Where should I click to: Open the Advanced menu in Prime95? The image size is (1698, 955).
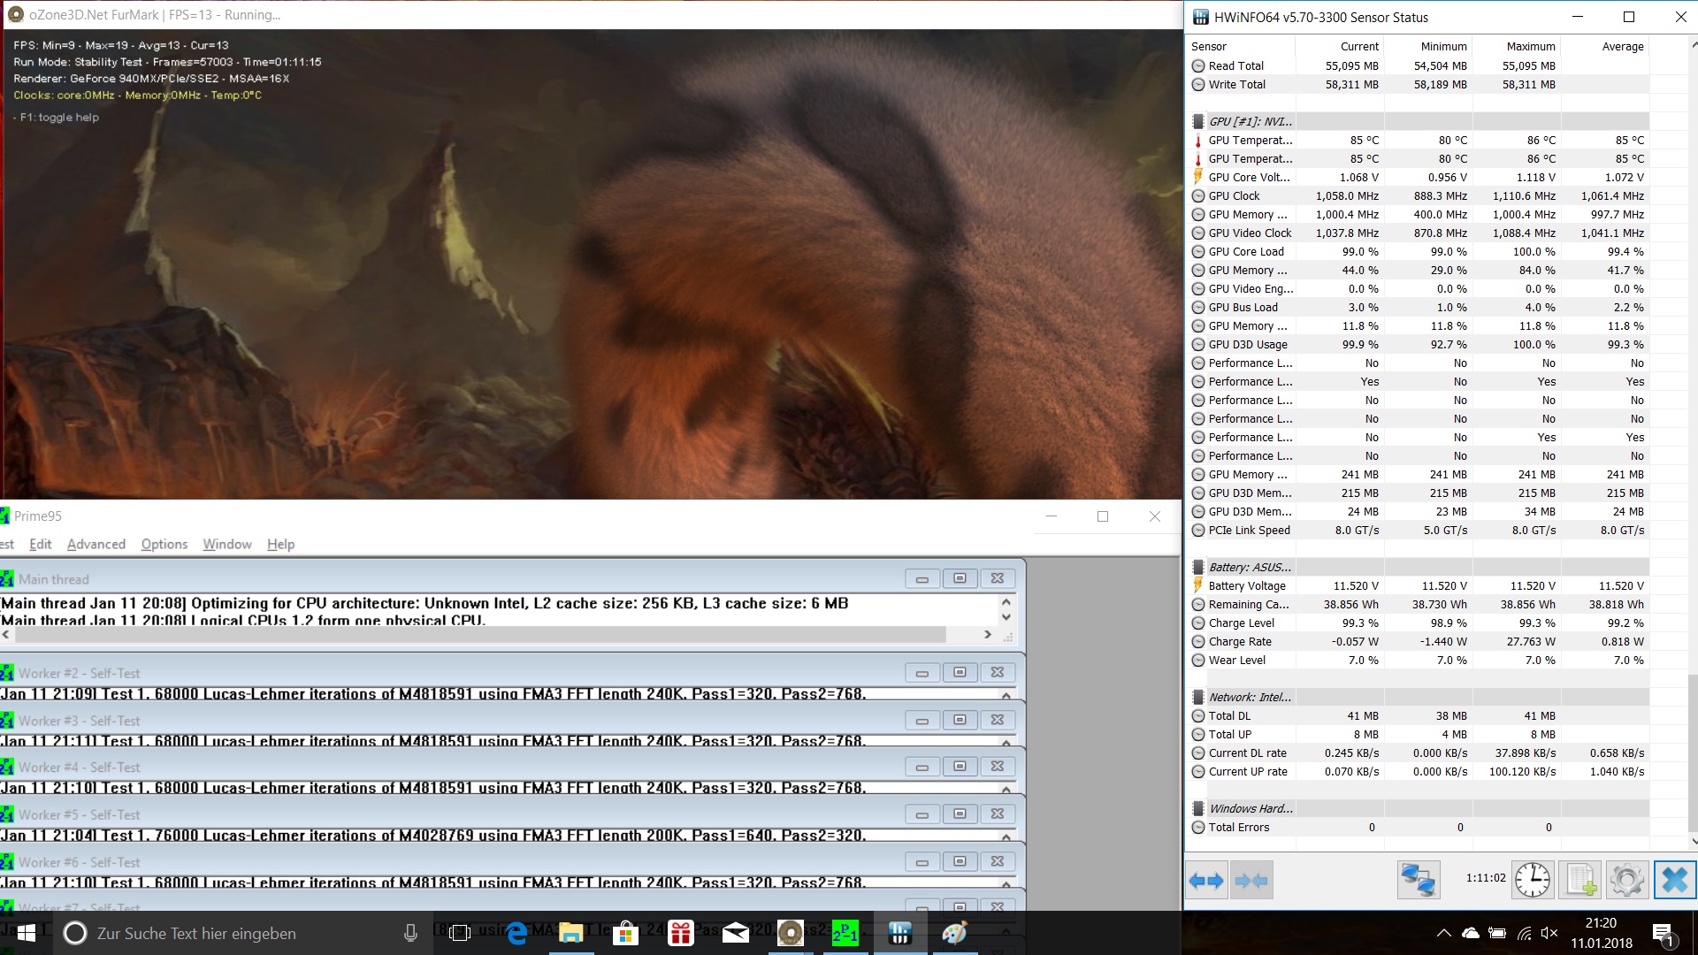click(96, 544)
